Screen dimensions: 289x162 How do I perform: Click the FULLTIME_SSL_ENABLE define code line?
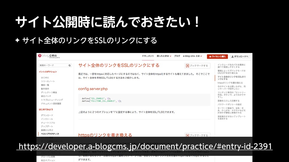point(102,101)
